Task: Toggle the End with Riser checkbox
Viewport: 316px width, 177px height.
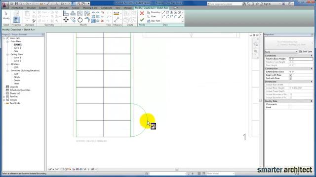Action: coord(291,78)
